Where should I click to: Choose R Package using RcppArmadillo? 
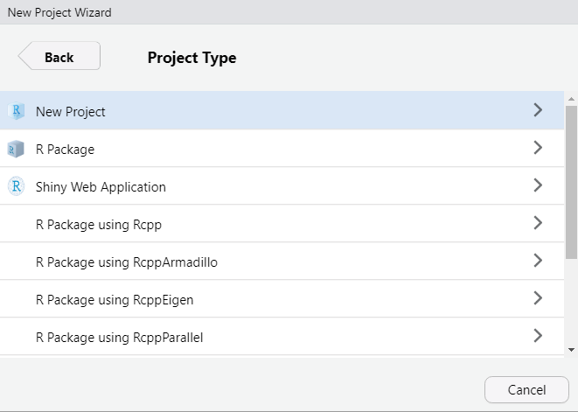(282, 261)
